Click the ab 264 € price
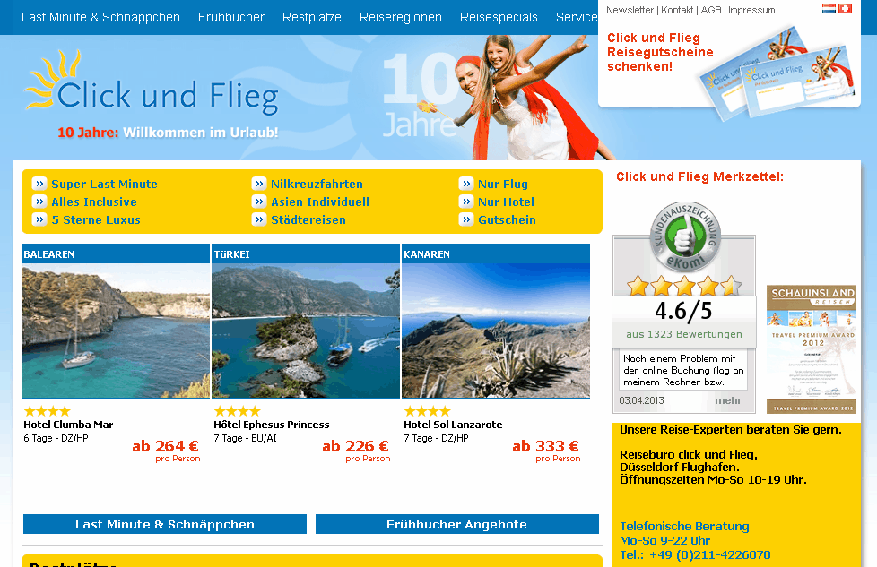This screenshot has height=567, width=877. pos(166,446)
